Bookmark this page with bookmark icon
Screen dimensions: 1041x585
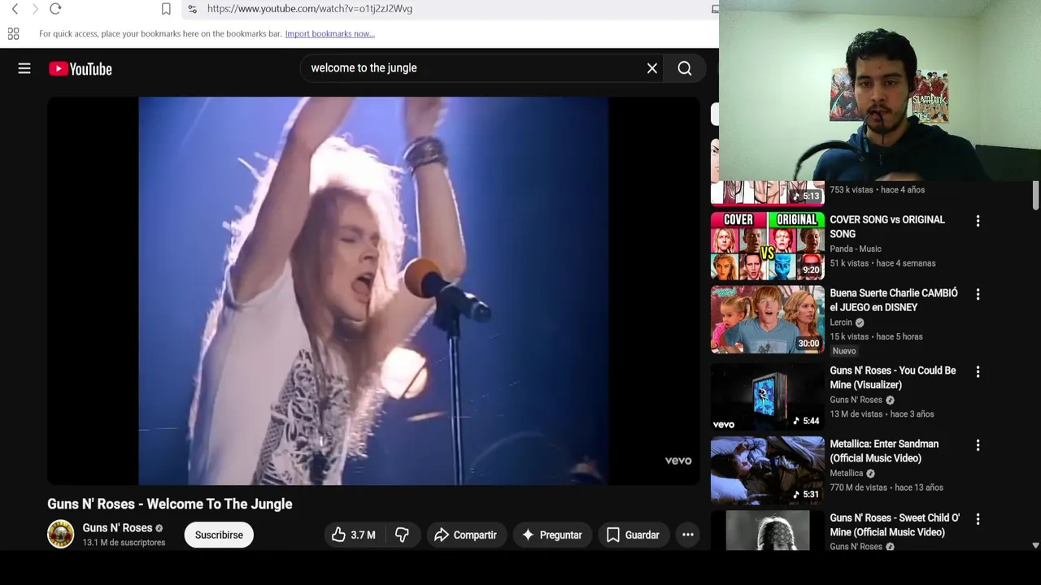click(x=166, y=9)
